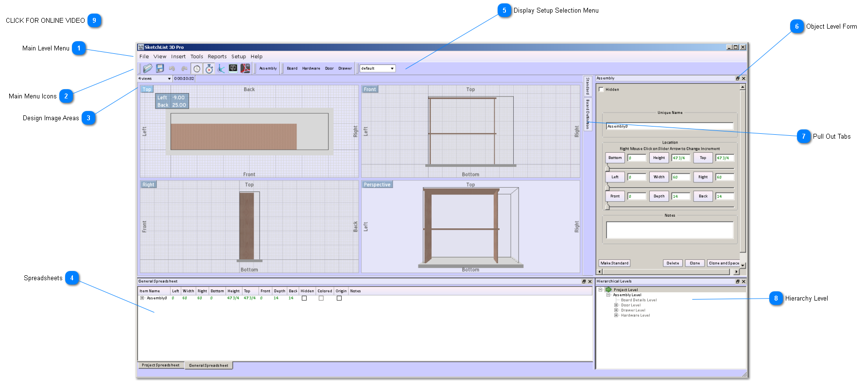Click the Bottom/Height slider handle
The width and height of the screenshot is (865, 382).
(x=607, y=168)
